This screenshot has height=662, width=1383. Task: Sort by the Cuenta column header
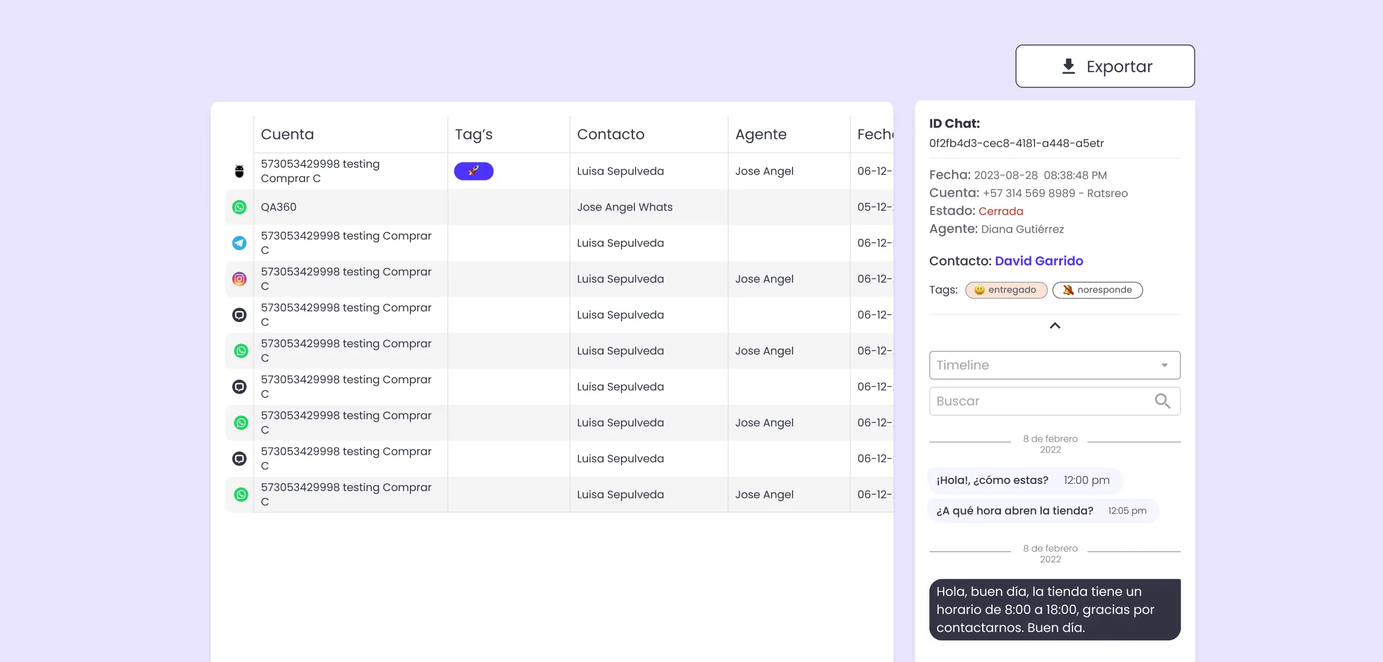pyautogui.click(x=287, y=134)
